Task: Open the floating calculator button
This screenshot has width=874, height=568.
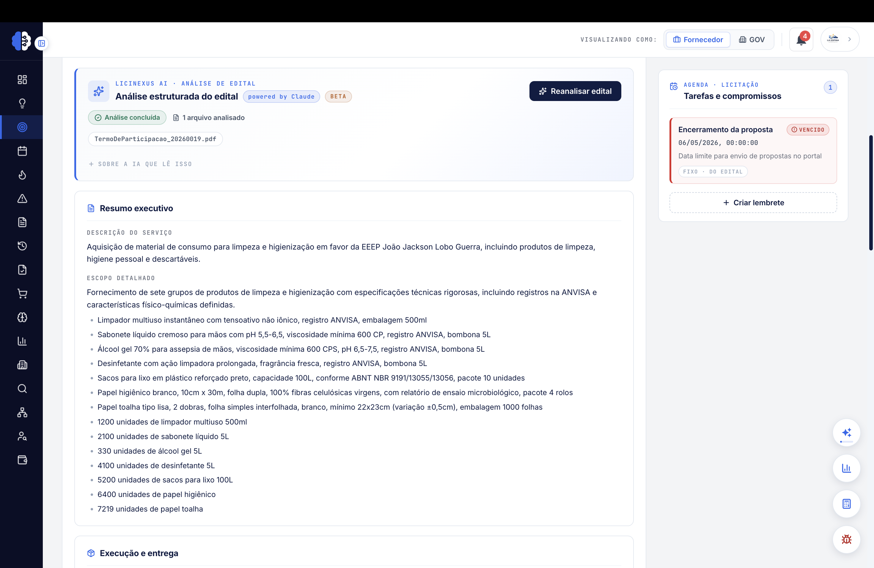Action: point(846,504)
